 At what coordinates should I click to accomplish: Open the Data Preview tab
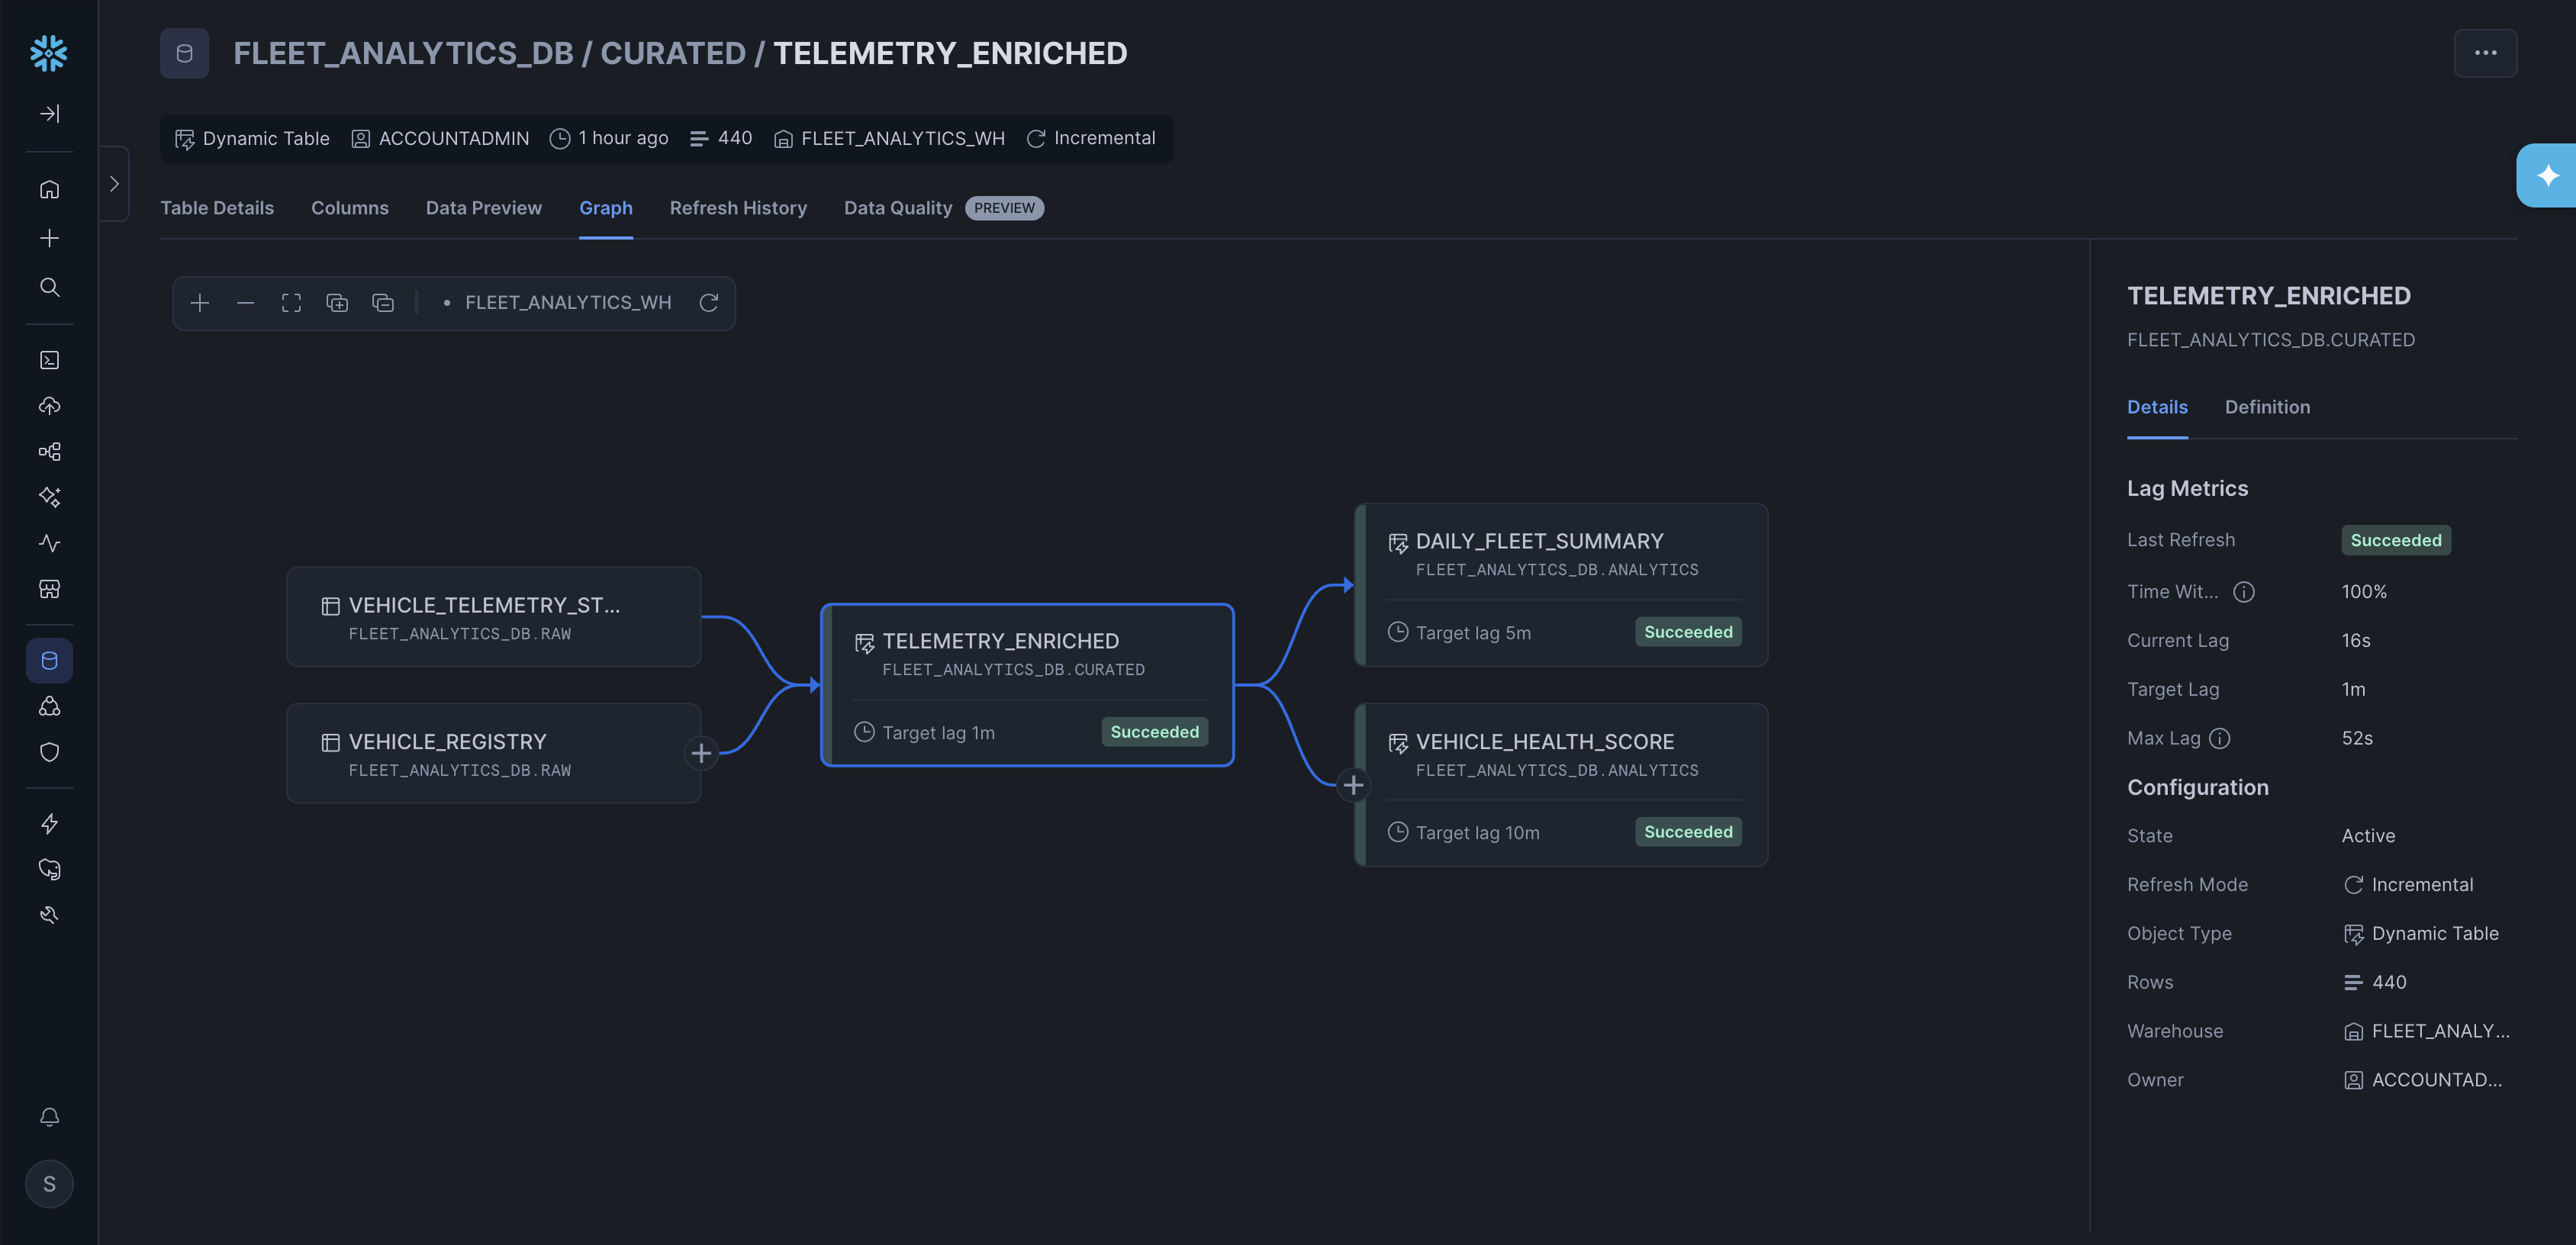pos(483,208)
